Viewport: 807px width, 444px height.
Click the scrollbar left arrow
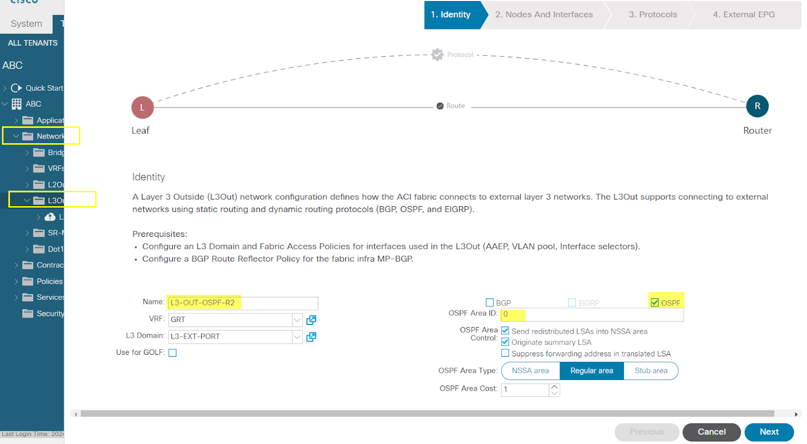tap(76, 414)
